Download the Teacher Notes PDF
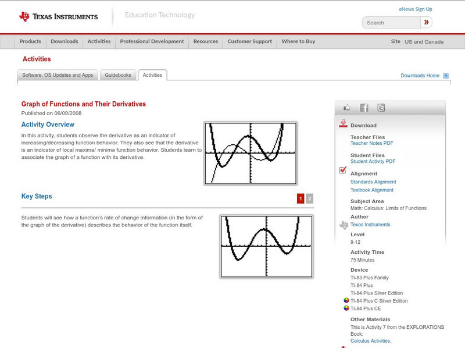This screenshot has height=348, width=465. coord(371,143)
